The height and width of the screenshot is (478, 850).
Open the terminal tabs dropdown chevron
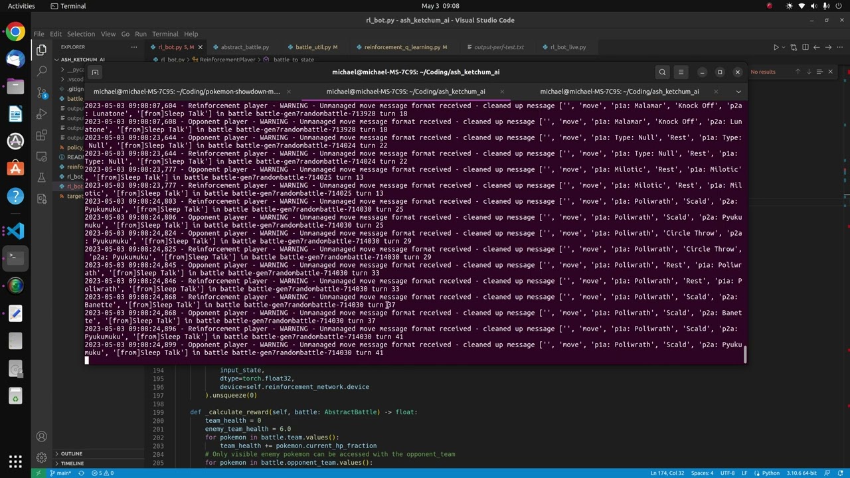click(738, 92)
